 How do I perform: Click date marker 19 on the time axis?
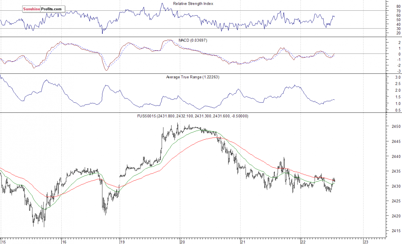[123, 241]
